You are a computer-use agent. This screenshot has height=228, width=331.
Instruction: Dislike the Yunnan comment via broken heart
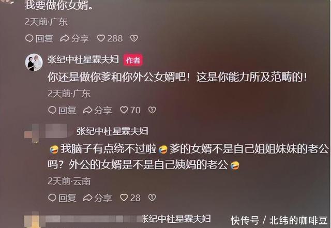[x=152, y=197]
